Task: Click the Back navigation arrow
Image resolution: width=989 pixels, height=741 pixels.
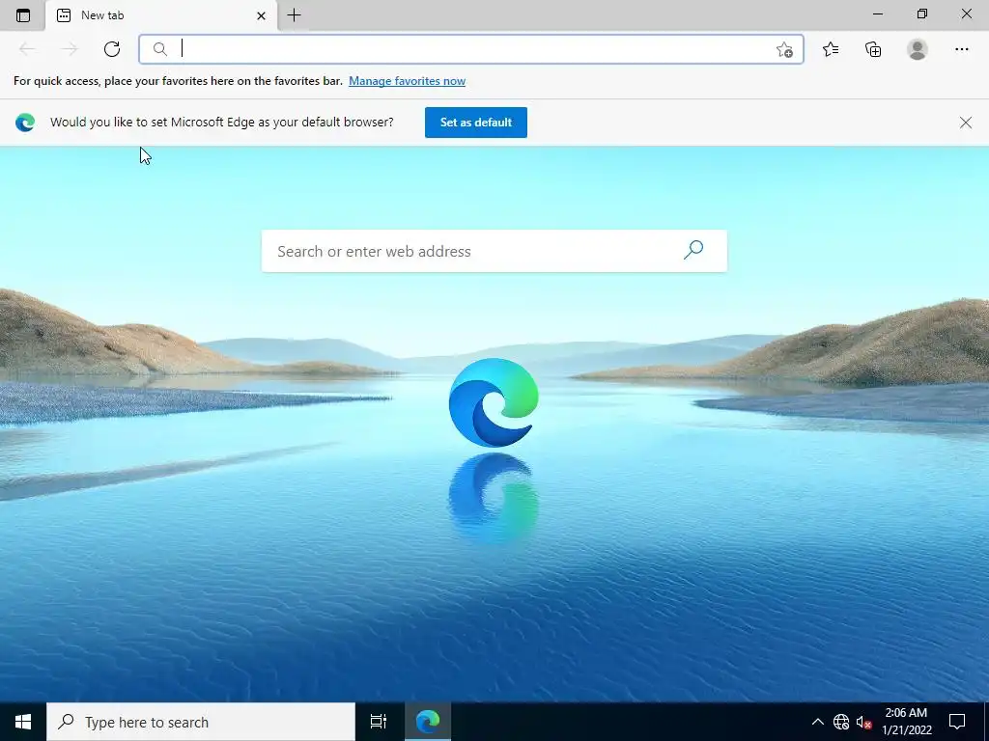Action: tap(27, 49)
